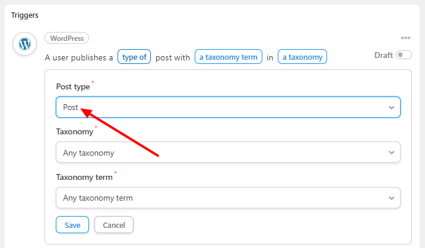
Task: Click the chevron arrow in Taxonomy term field
Action: [391, 198]
